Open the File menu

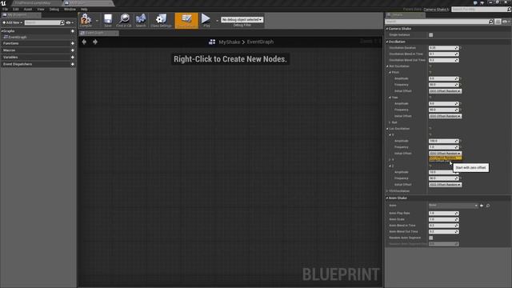tap(5, 9)
